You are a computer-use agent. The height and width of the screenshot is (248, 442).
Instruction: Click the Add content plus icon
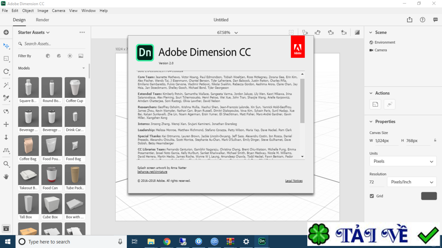6,32
